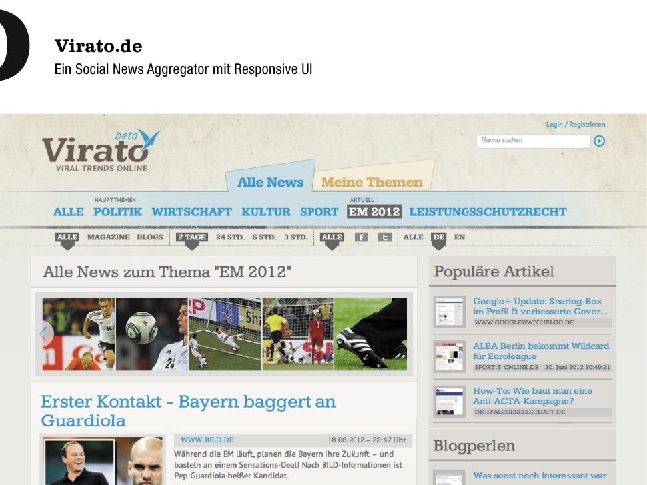
Task: Set time range to 7 TAGE
Action: [192, 237]
